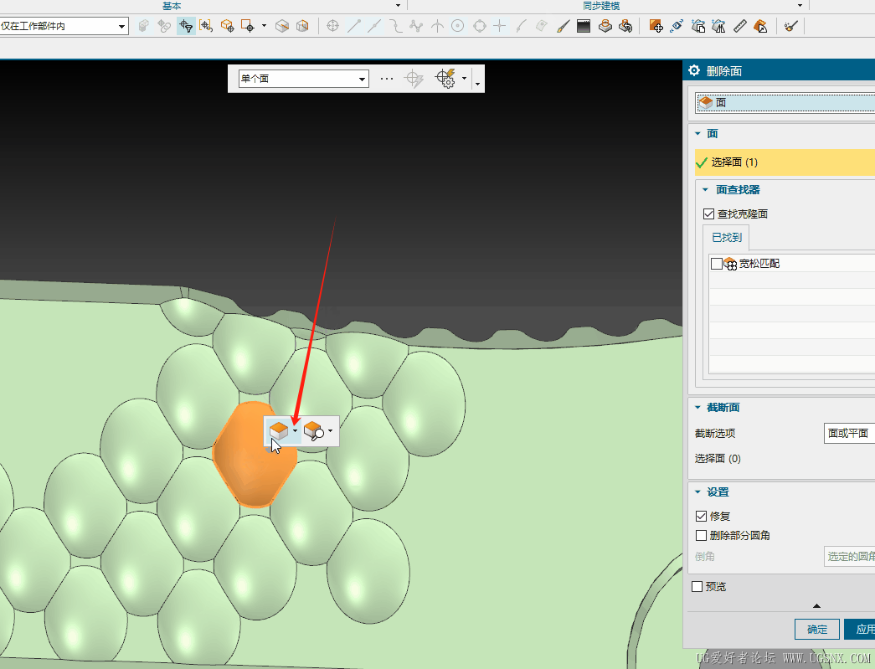Click the orange shape with arrow icon
The image size is (875, 669).
click(760, 26)
